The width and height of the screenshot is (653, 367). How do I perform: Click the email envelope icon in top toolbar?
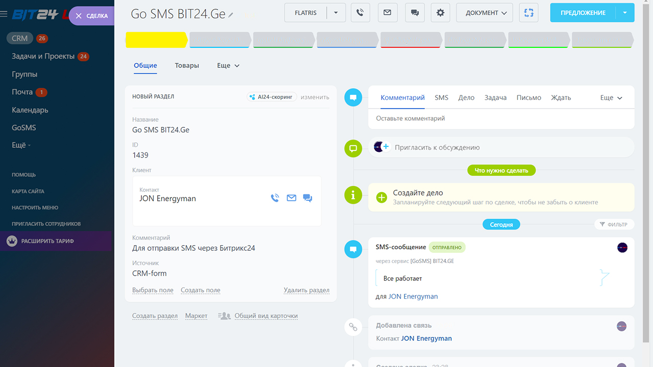click(x=387, y=13)
